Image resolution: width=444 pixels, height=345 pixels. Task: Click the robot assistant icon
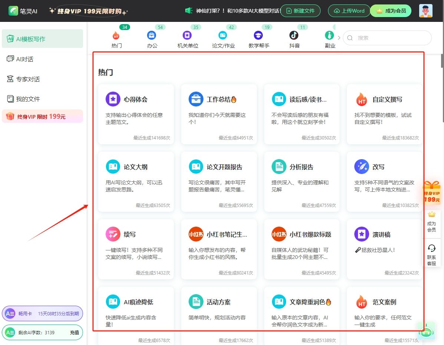426,331
